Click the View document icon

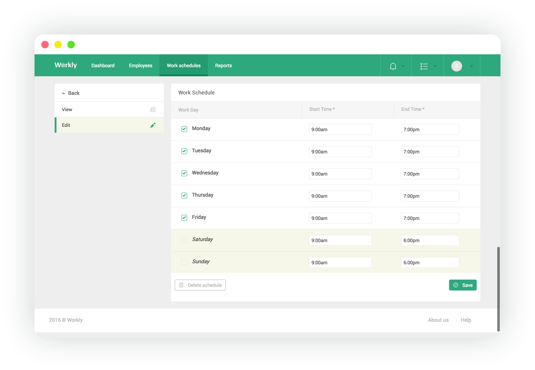click(153, 110)
